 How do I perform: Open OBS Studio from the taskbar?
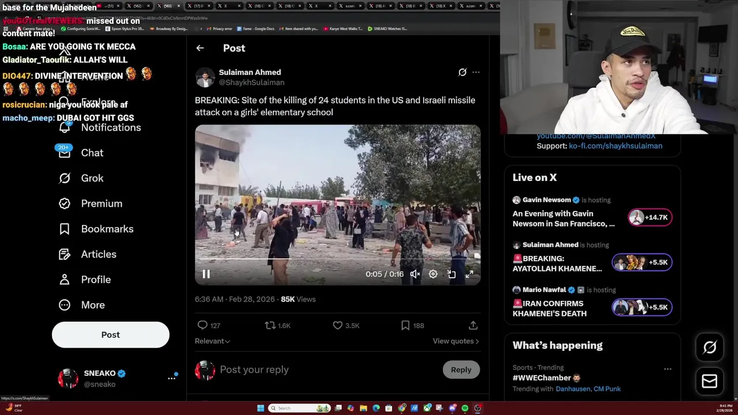[x=477, y=408]
